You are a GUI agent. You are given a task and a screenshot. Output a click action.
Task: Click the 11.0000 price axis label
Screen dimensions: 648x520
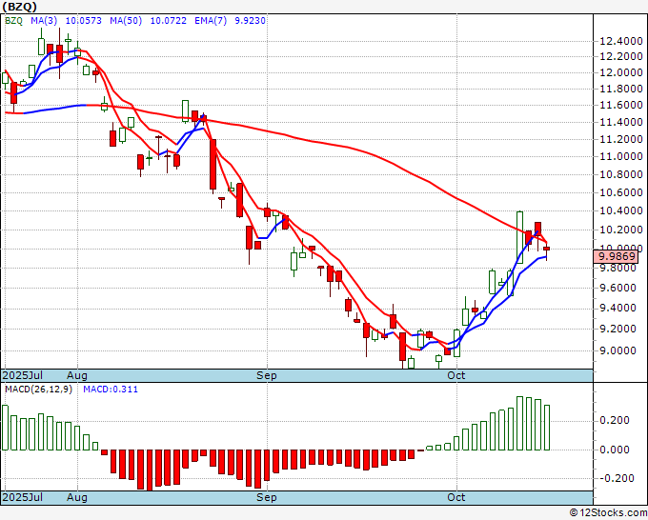coord(621,156)
